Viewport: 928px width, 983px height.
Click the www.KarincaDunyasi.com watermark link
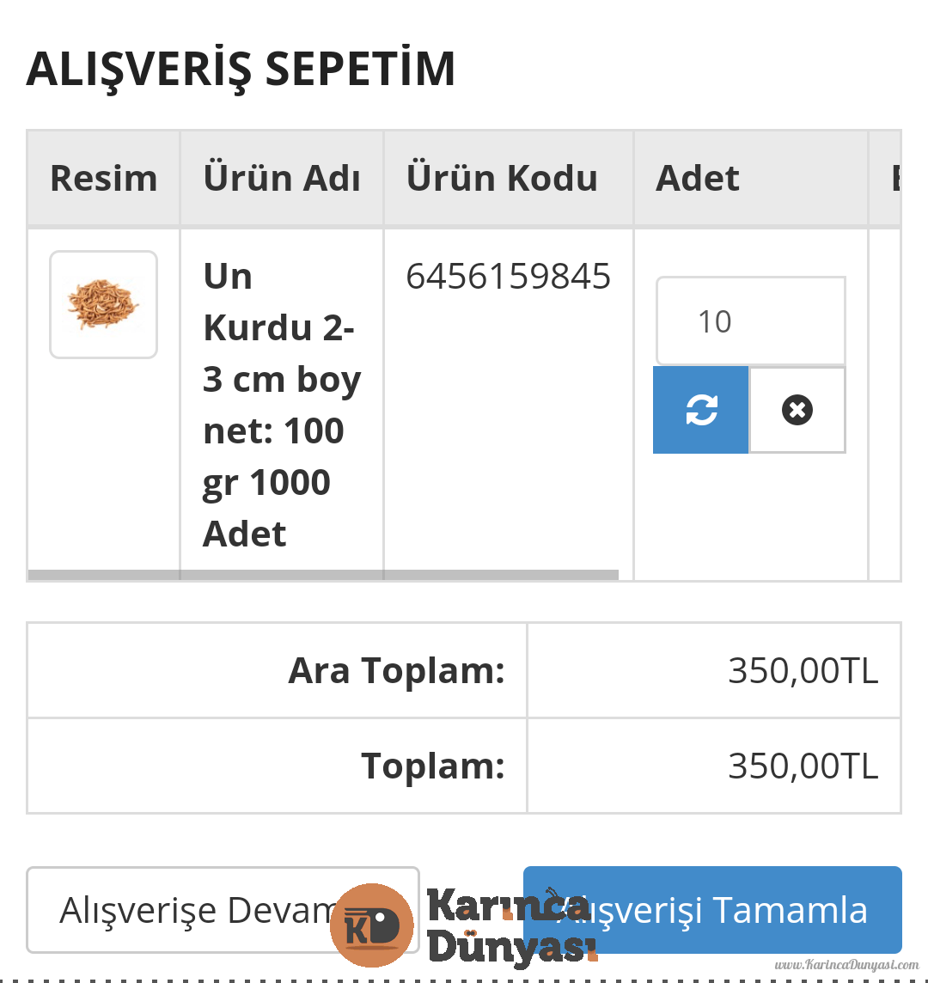(x=846, y=965)
